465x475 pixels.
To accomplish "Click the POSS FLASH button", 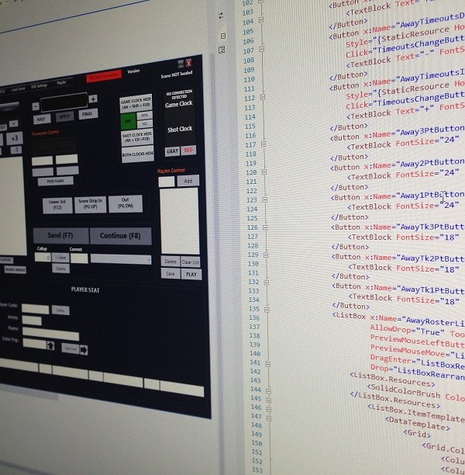I will (x=55, y=181).
